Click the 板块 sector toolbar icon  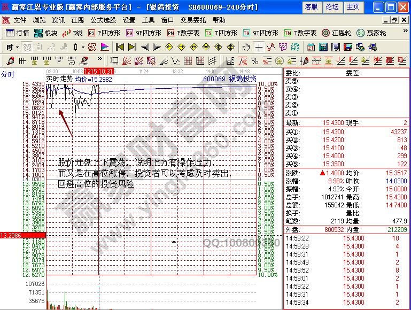(45, 33)
